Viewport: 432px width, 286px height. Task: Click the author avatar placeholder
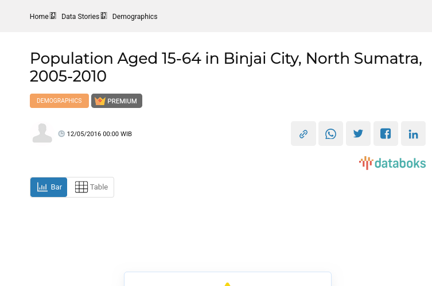pyautogui.click(x=42, y=133)
